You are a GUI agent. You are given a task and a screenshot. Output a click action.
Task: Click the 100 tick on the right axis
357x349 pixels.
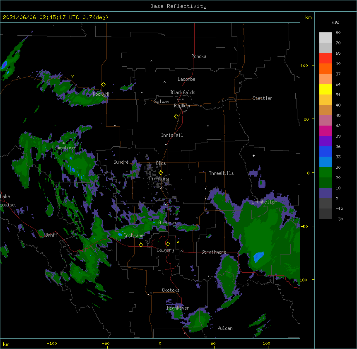coord(304,65)
